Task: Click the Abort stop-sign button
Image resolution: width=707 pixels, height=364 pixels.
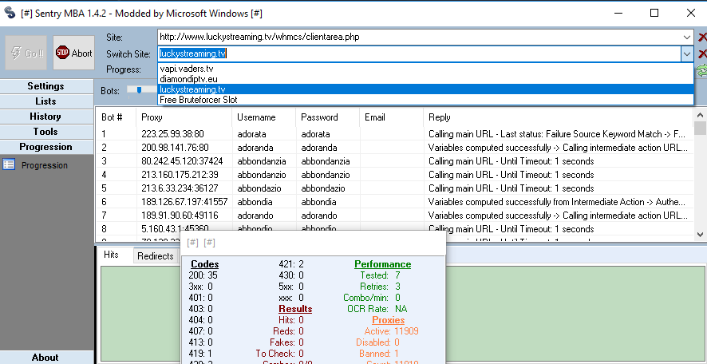Action: click(x=73, y=53)
